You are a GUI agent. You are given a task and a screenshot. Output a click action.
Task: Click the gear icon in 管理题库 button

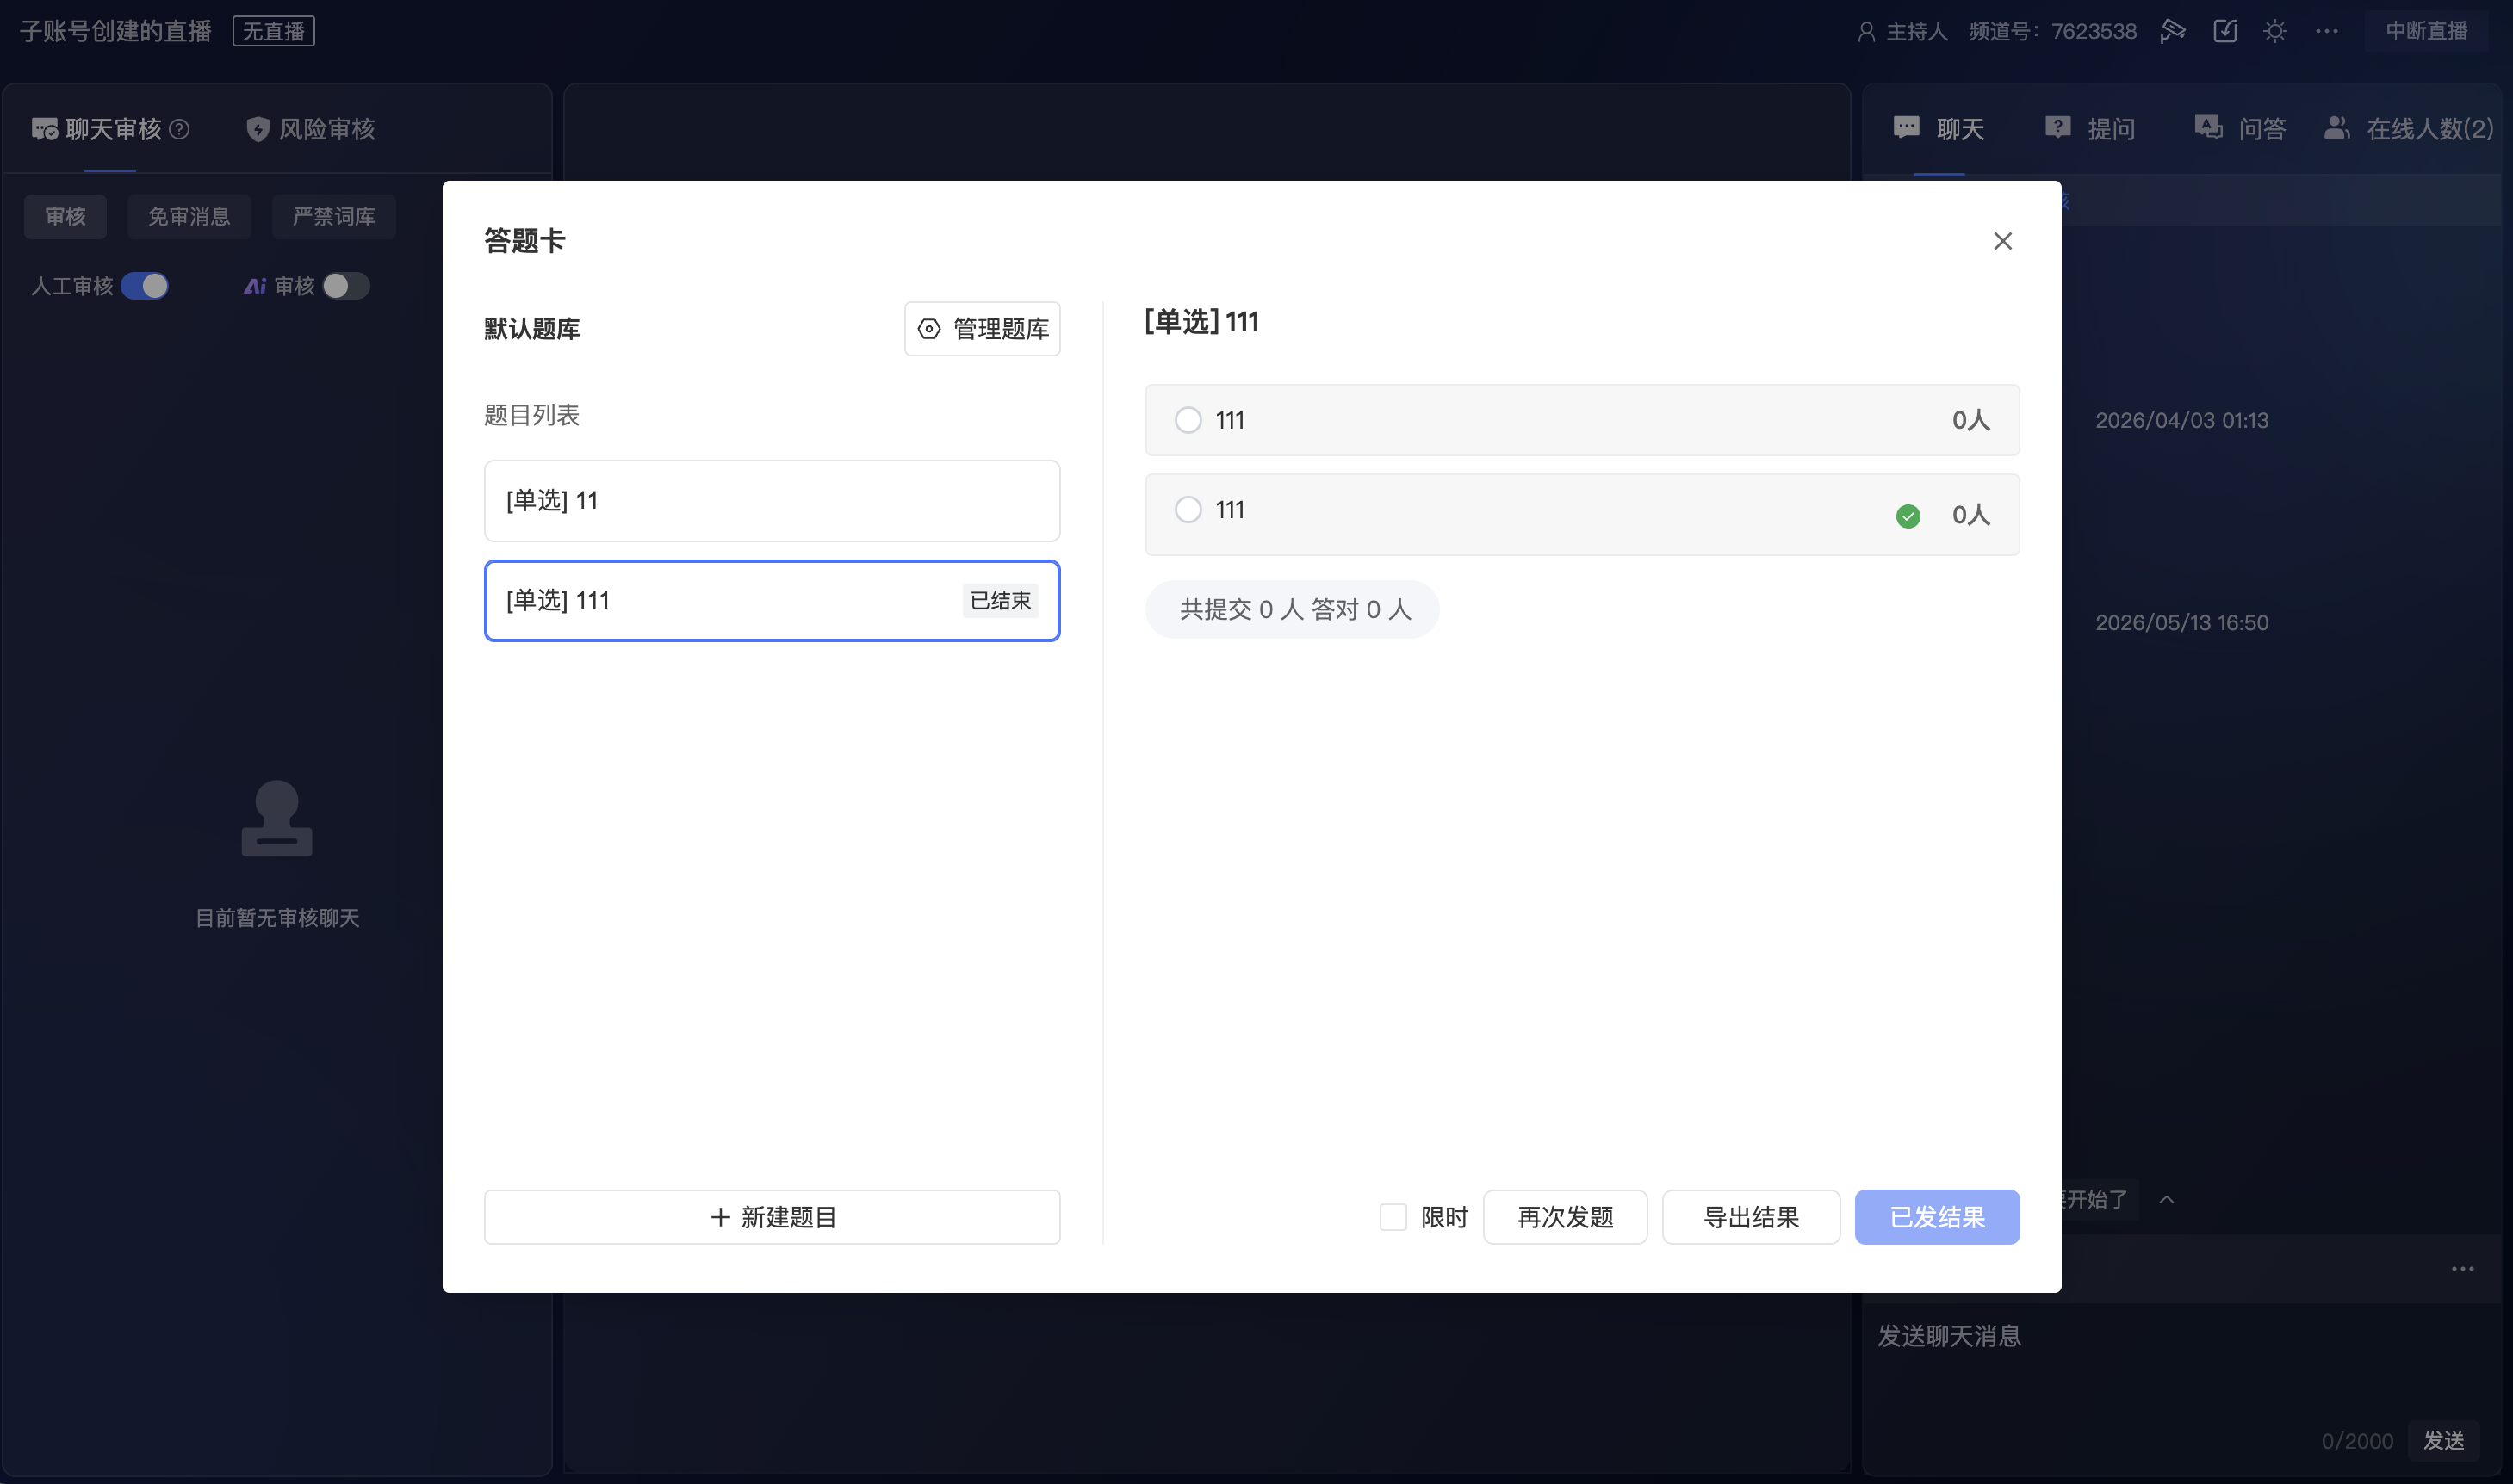(x=928, y=329)
